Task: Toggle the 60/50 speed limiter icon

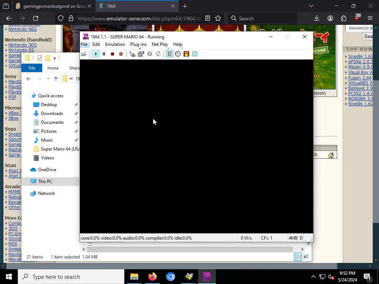Action: click(x=170, y=54)
